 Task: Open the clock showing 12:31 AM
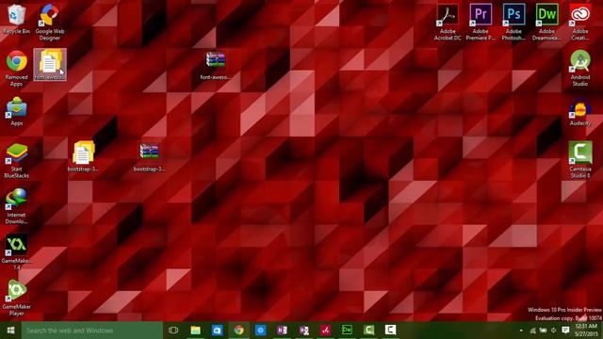pyautogui.click(x=586, y=331)
